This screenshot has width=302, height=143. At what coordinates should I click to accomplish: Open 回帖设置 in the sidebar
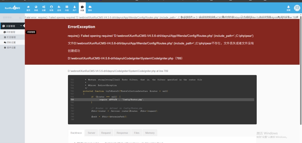pos(11,42)
